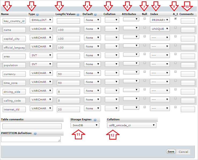Open the Storage Engine InnoDB dropdown
Screen dimensions: 198x160
pyautogui.click(x=85, y=125)
